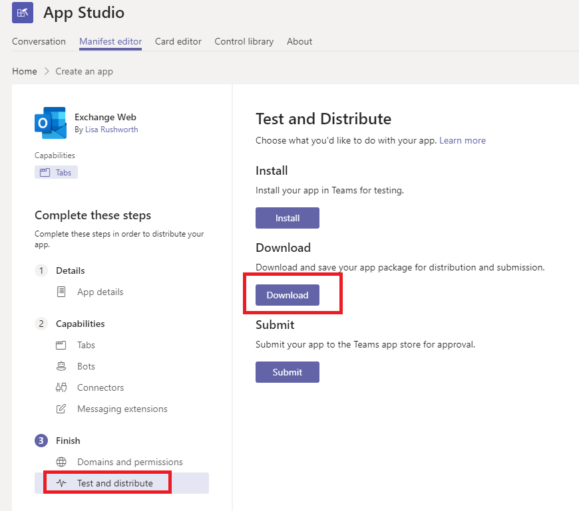
Task: Open the Tabs capability step
Action: [86, 345]
